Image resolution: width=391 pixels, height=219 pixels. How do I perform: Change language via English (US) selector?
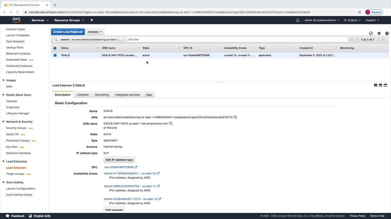[x=39, y=216]
